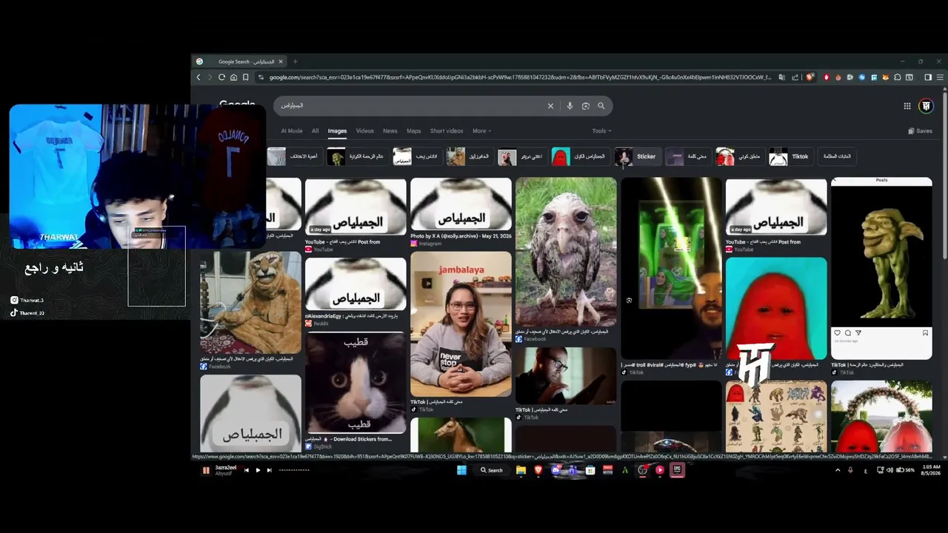Expand the Tools dropdown

pyautogui.click(x=601, y=131)
